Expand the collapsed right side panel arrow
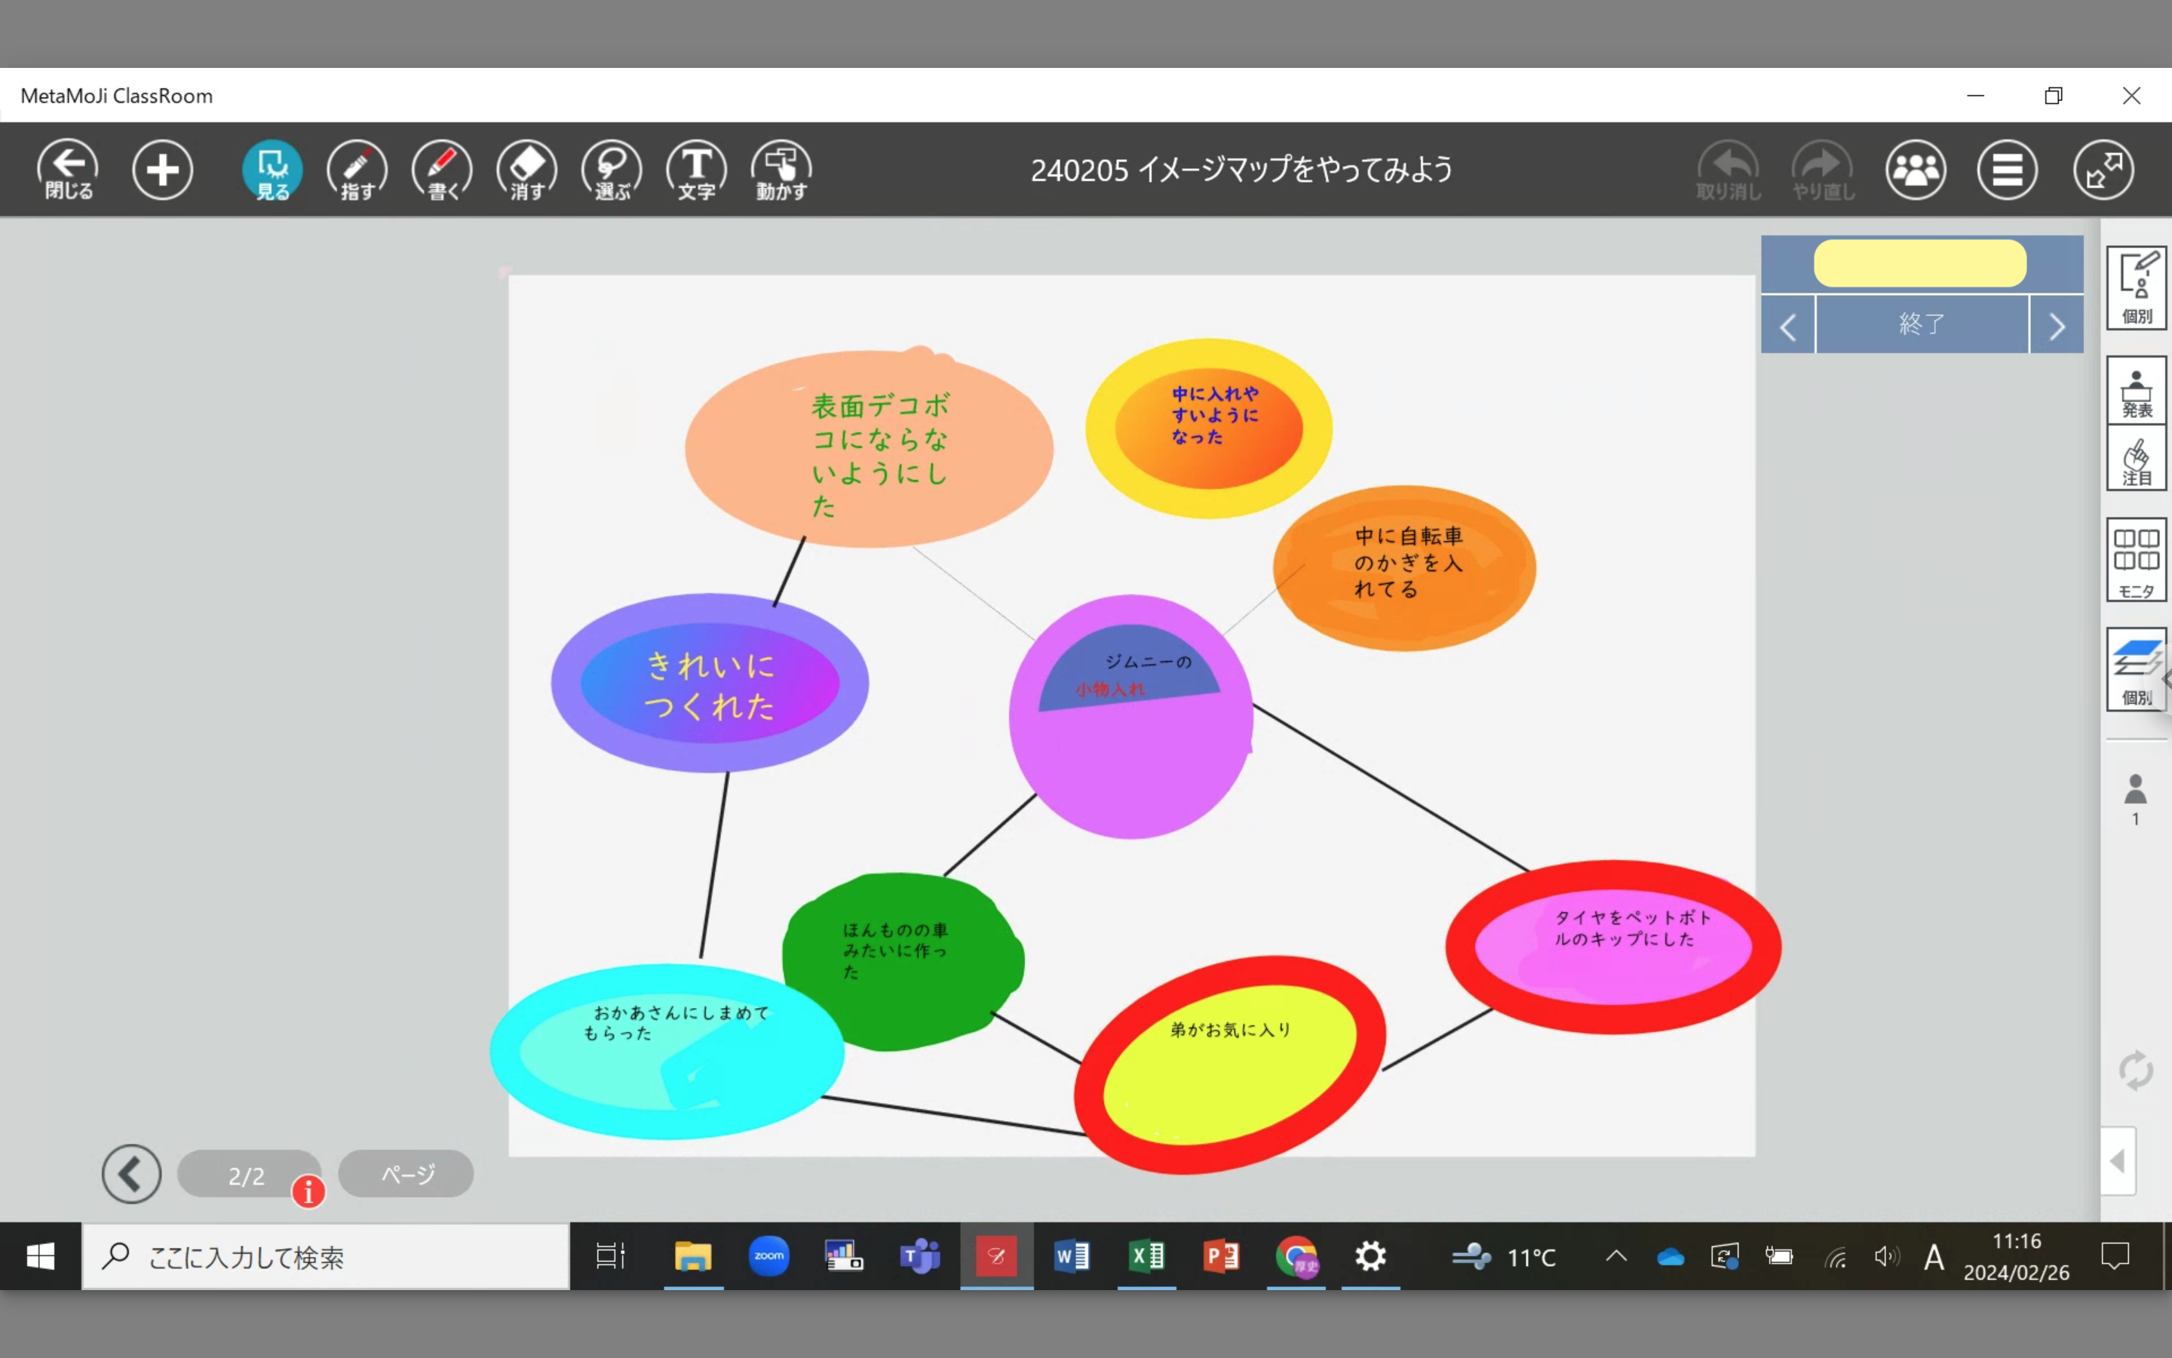 click(2117, 1161)
